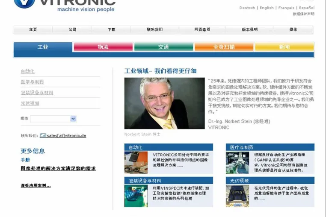Open the sales[at]vitronic.de email link

(66, 135)
